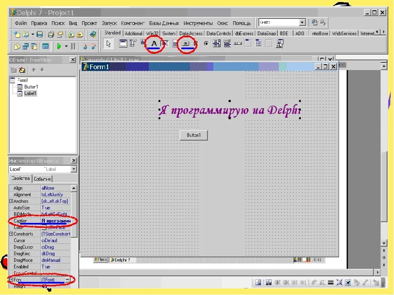Screen dimensions: 394x295
Task: Click the Remove file from project icon
Action: pos(80,34)
